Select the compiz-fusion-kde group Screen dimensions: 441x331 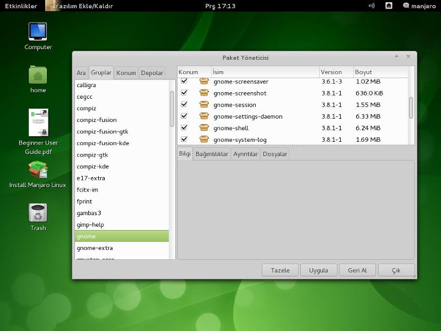click(122, 143)
